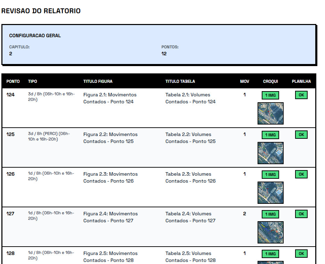Click the OK planilha badge for Ponto 127
The image size is (325, 264).
(x=301, y=214)
